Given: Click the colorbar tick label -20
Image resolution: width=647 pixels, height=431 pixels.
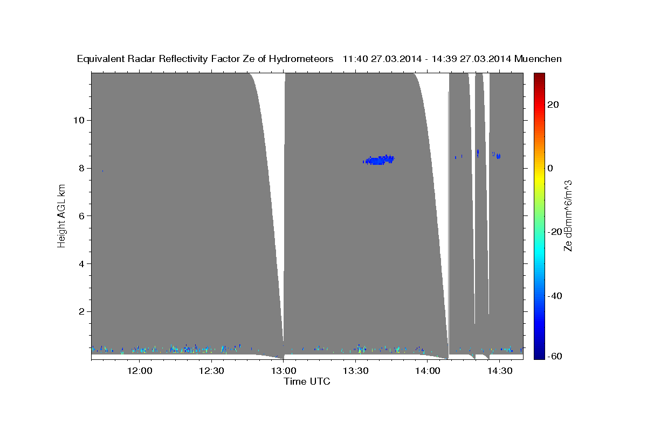Looking at the screenshot, I should [x=555, y=232].
